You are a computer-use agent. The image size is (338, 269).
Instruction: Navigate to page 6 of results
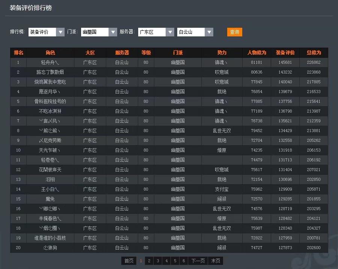point(184,261)
